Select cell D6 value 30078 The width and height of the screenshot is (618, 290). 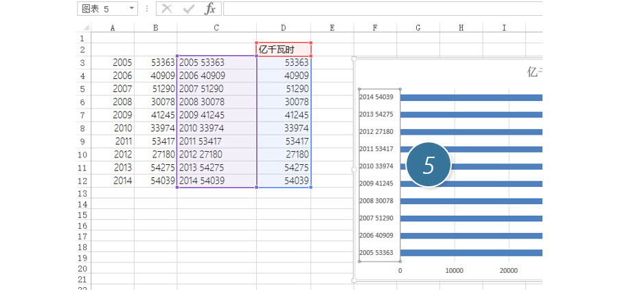pos(284,102)
